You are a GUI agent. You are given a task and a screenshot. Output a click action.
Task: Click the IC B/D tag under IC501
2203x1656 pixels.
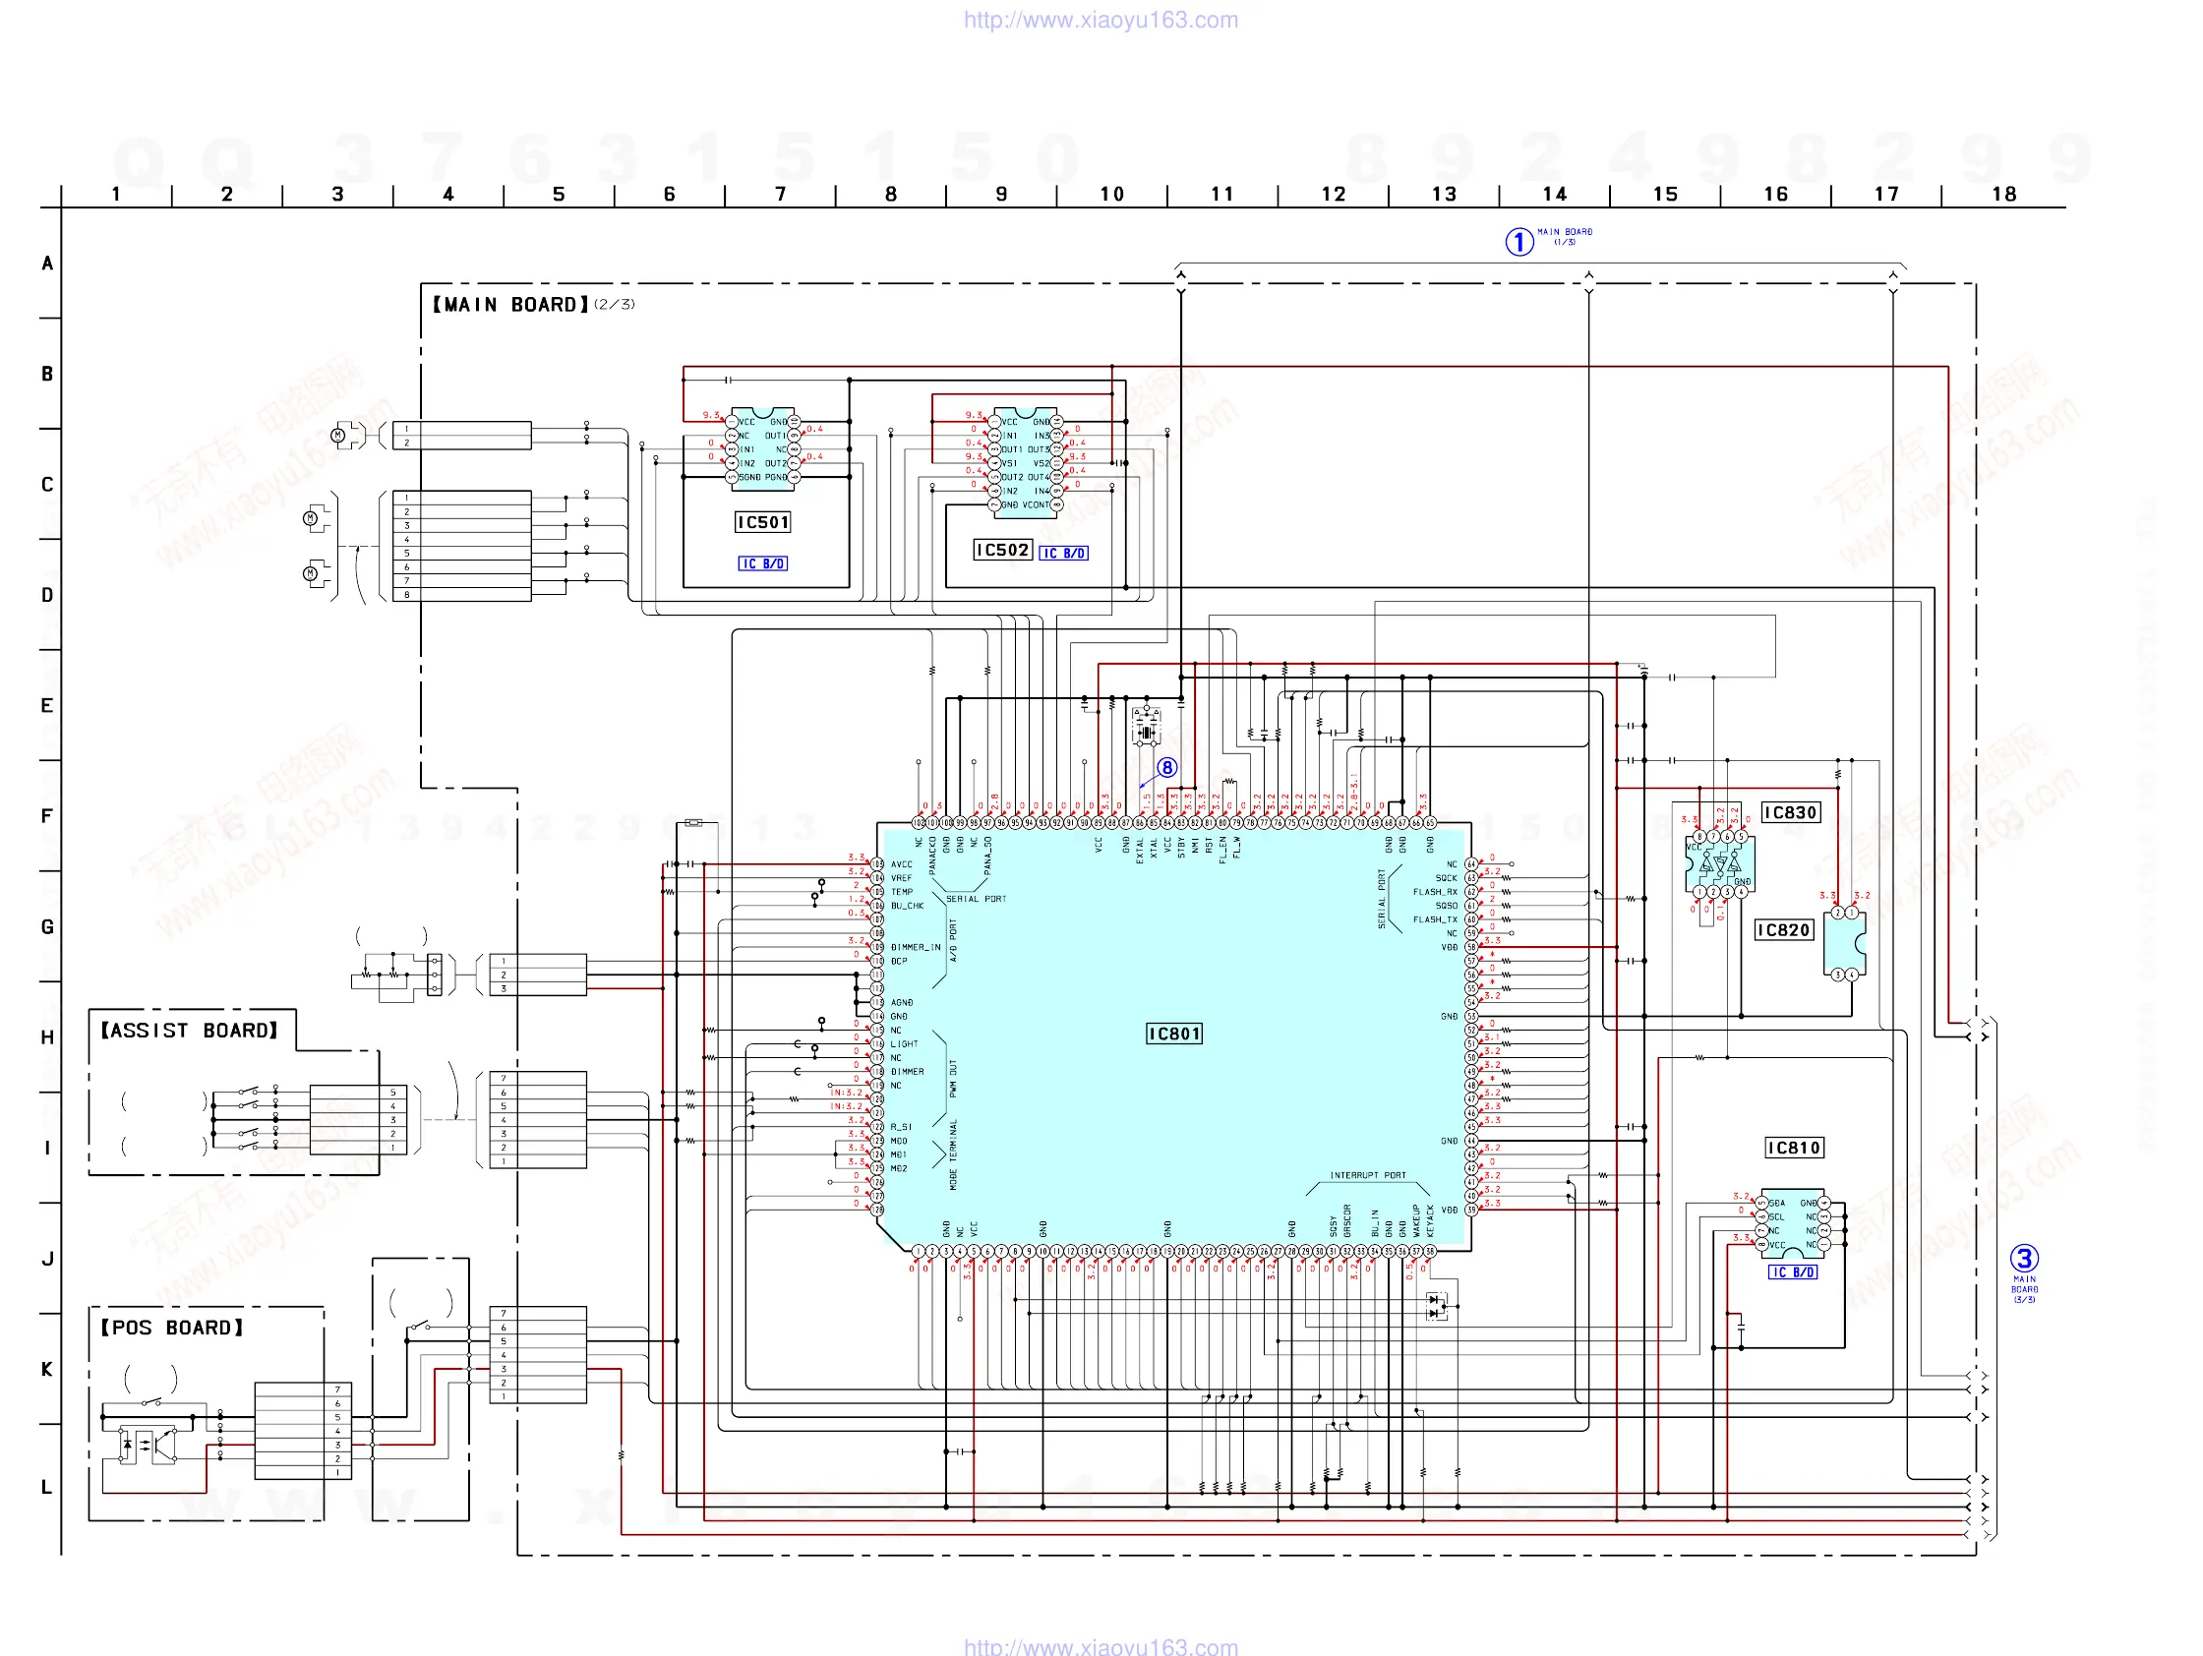tap(763, 563)
